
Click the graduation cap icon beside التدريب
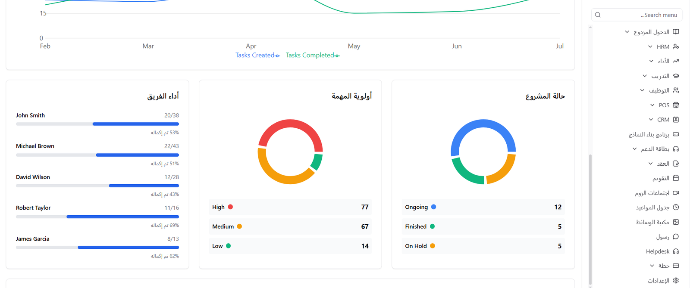point(676,76)
